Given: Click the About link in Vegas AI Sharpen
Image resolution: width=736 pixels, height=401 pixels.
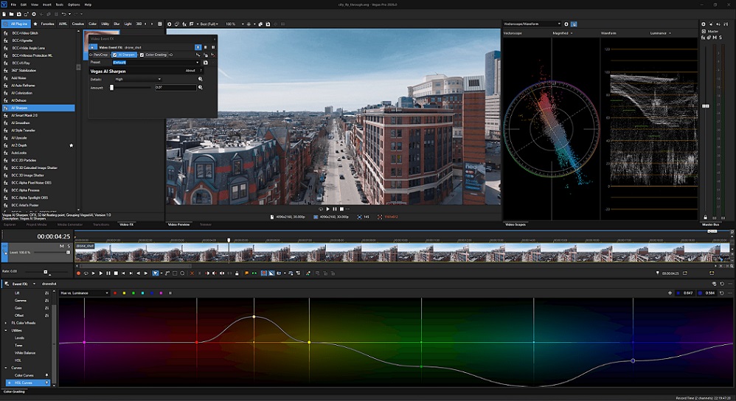Looking at the screenshot, I should pos(190,71).
